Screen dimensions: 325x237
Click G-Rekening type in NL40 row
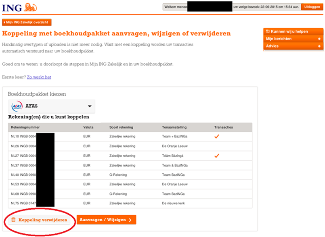118,175
